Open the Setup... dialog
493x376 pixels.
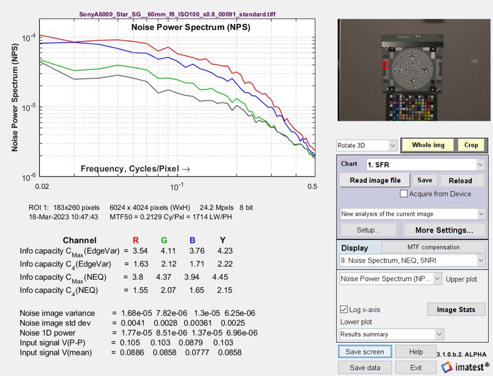point(369,230)
